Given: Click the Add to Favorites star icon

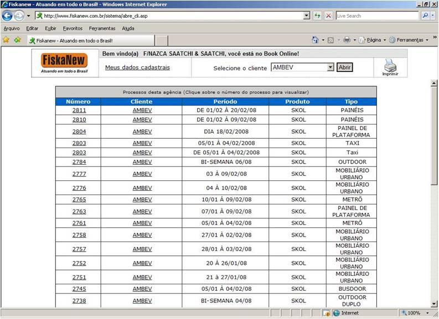Looking at the screenshot, I should point(18,40).
